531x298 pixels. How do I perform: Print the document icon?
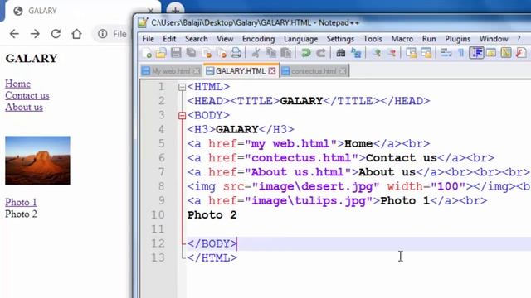point(236,53)
